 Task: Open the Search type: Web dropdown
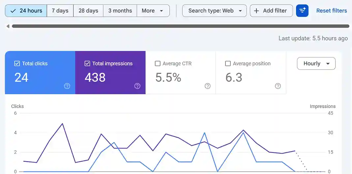(214, 11)
